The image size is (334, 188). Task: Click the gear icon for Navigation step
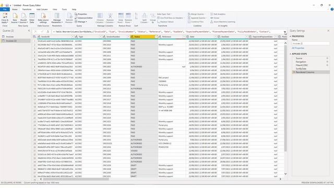(x=327, y=62)
